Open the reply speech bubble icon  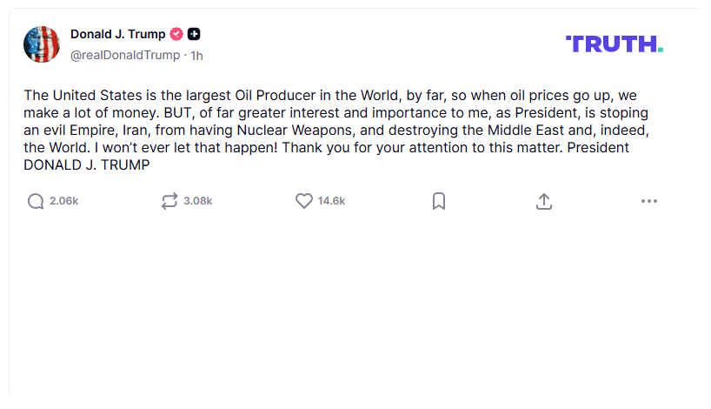click(x=36, y=201)
